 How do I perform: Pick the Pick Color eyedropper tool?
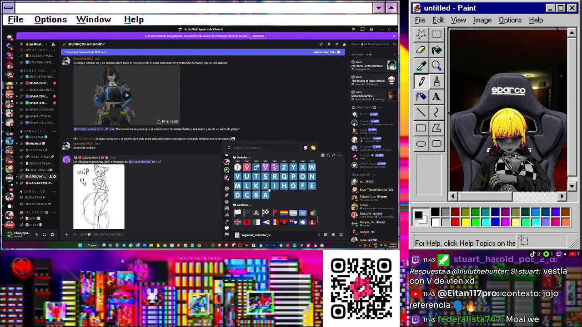[421, 65]
